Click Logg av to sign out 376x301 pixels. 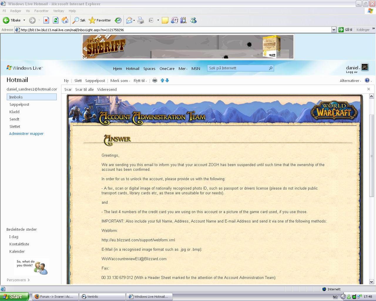[352, 72]
